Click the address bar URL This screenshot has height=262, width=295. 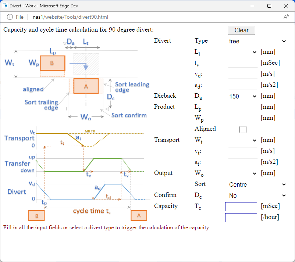click(x=70, y=17)
